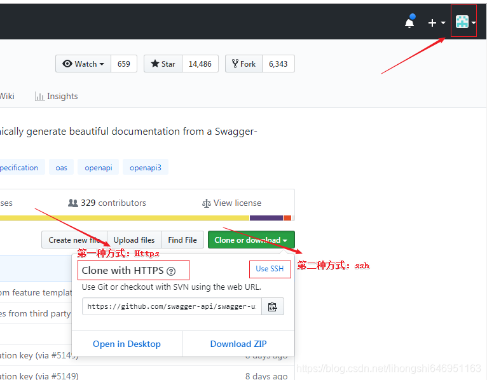Click Open in Desktop

pyautogui.click(x=127, y=344)
